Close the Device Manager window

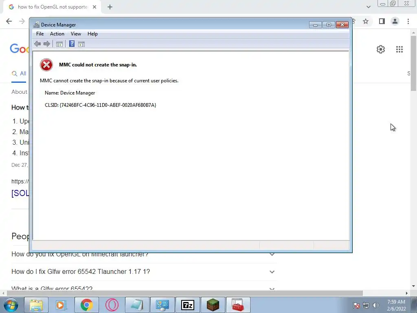[342, 25]
